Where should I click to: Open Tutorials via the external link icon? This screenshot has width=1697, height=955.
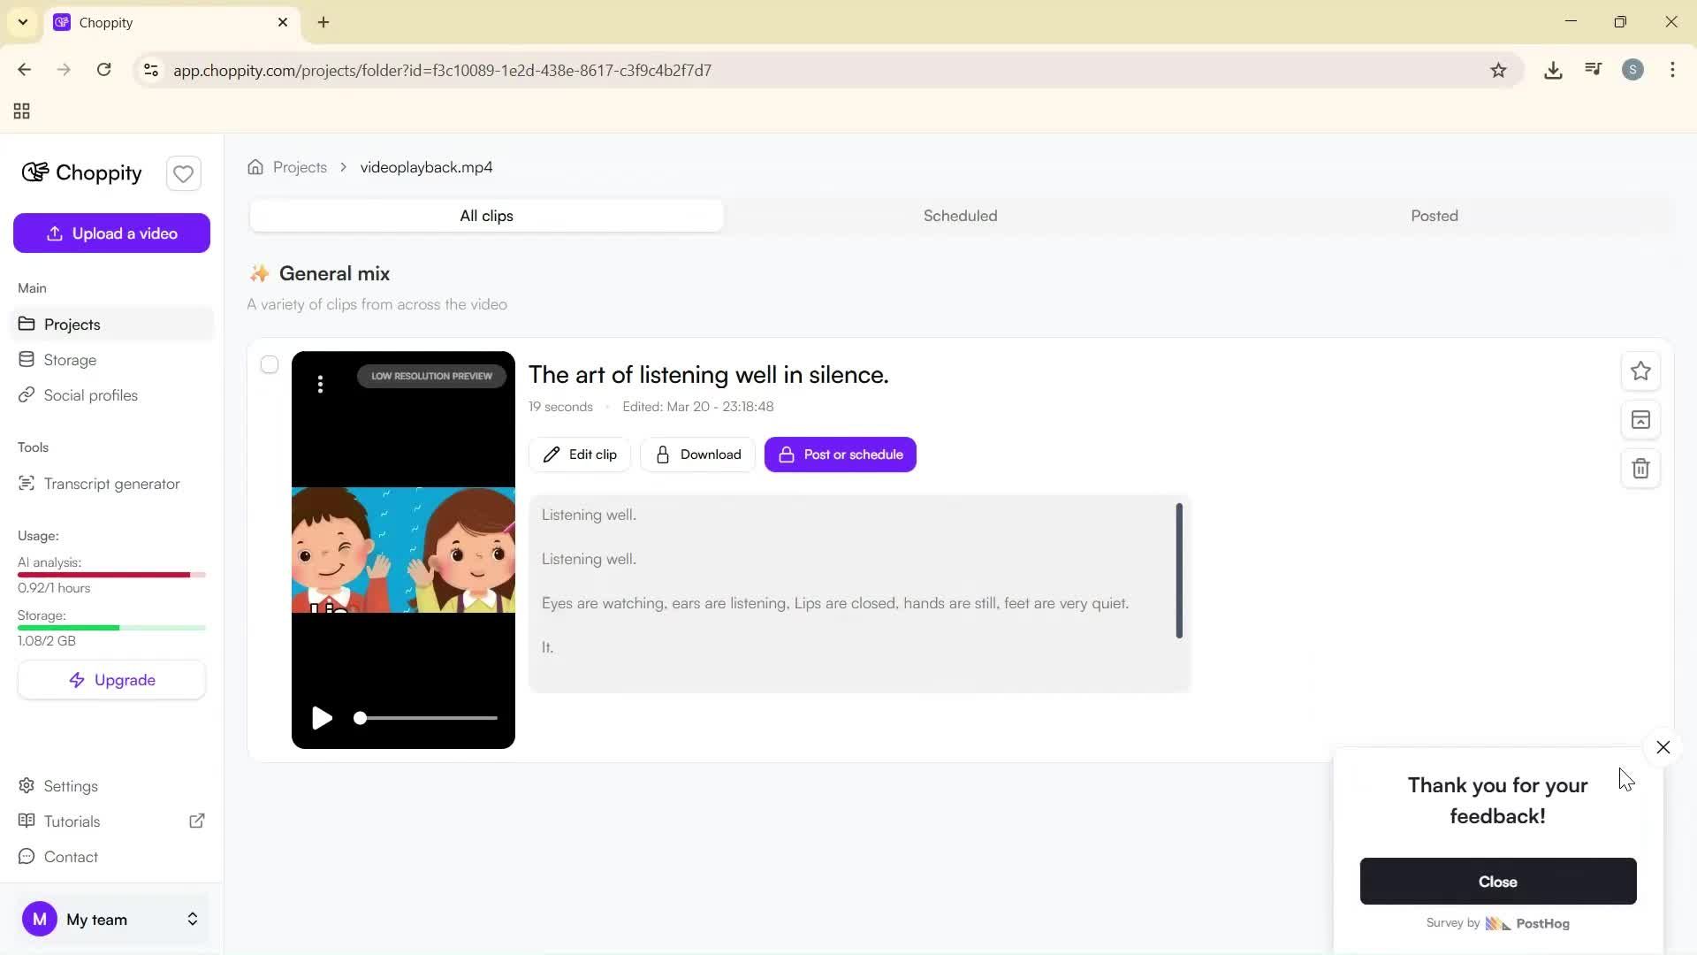[x=197, y=821]
